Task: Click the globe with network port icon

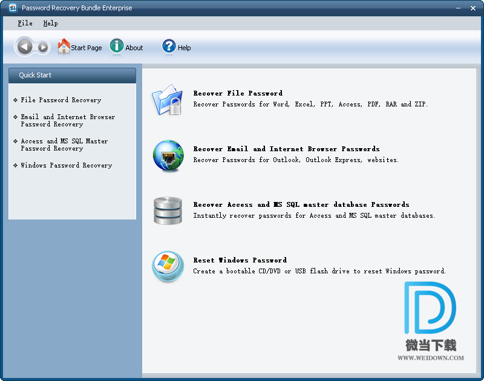Action: click(x=168, y=155)
